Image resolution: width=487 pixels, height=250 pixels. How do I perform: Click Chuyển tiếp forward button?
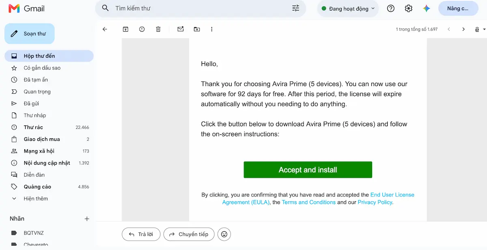[189, 234]
